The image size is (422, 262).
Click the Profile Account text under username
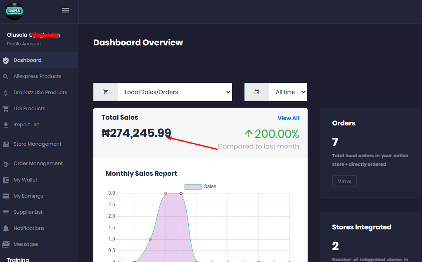pyautogui.click(x=24, y=44)
